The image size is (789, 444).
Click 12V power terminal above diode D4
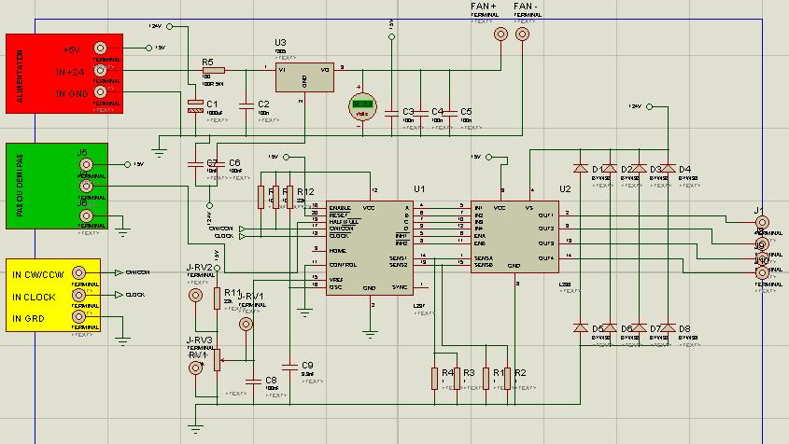[x=650, y=106]
